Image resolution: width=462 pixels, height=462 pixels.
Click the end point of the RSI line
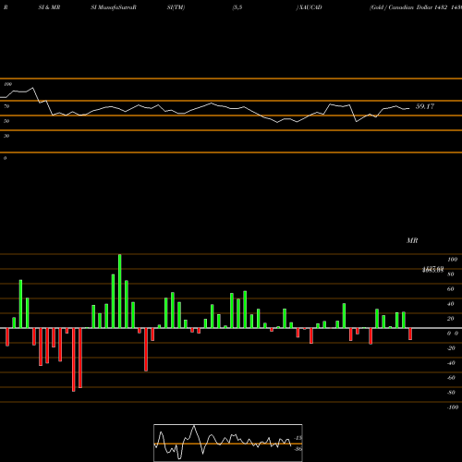409,108
